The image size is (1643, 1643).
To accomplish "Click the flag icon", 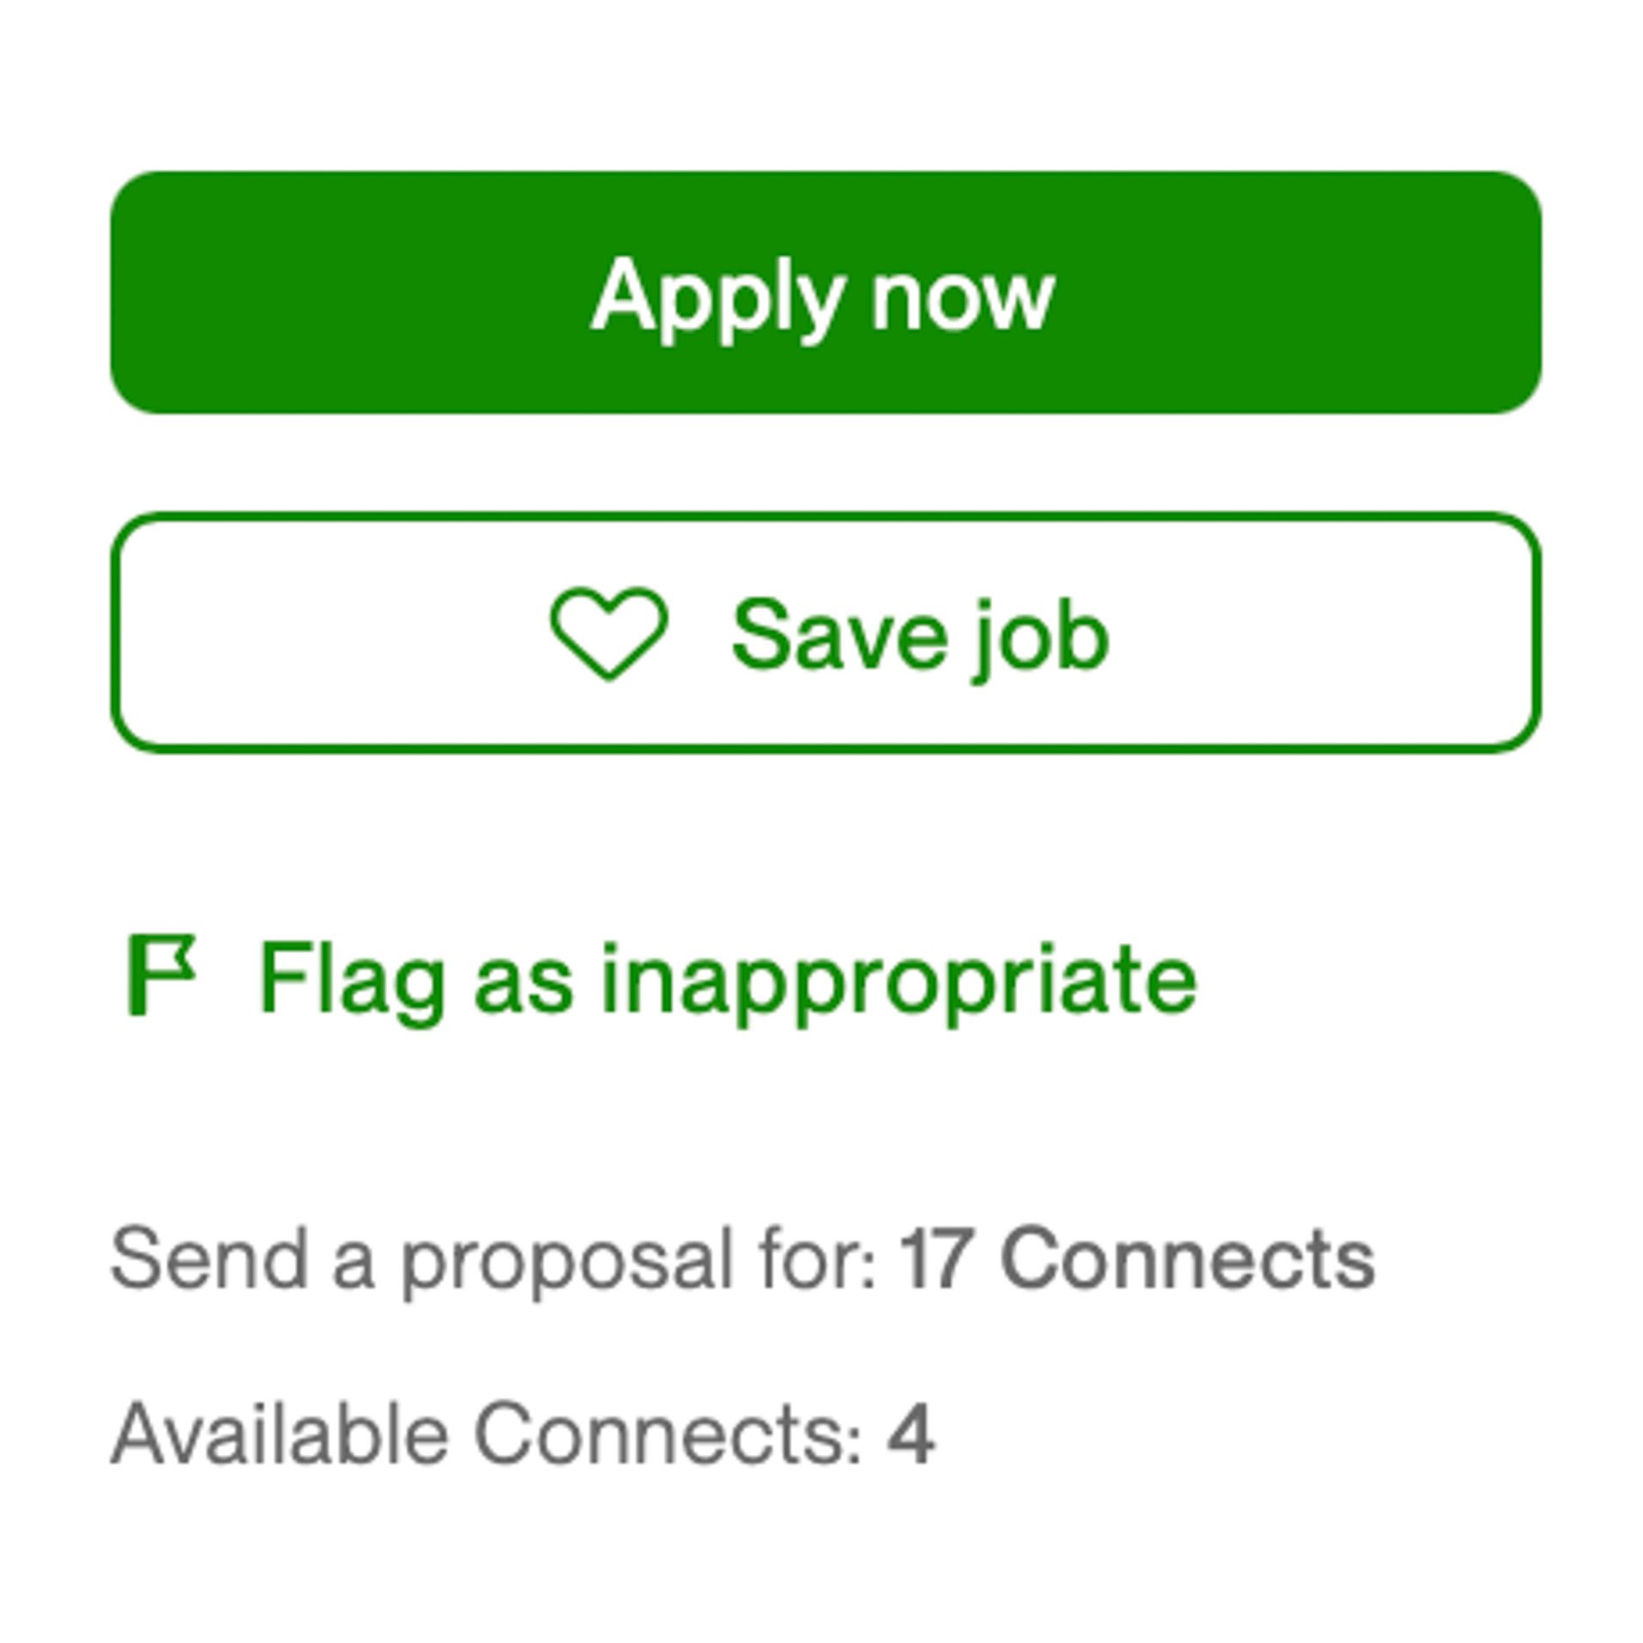I will click(x=161, y=974).
